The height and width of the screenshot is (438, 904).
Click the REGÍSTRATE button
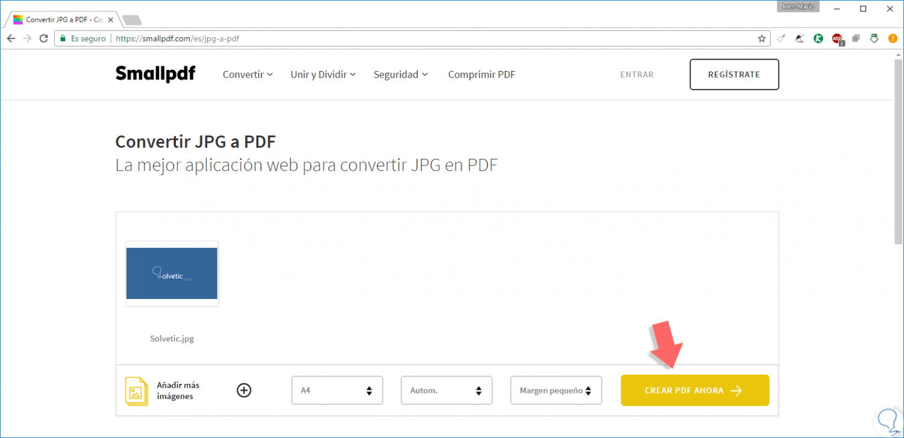734,75
